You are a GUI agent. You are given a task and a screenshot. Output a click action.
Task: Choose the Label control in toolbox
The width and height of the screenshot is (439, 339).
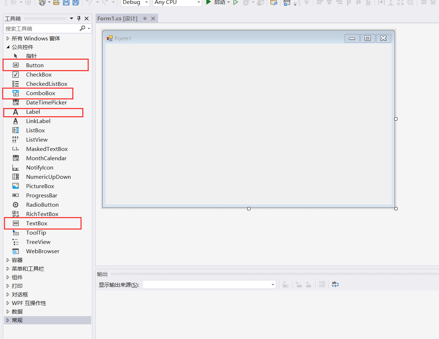47,112
